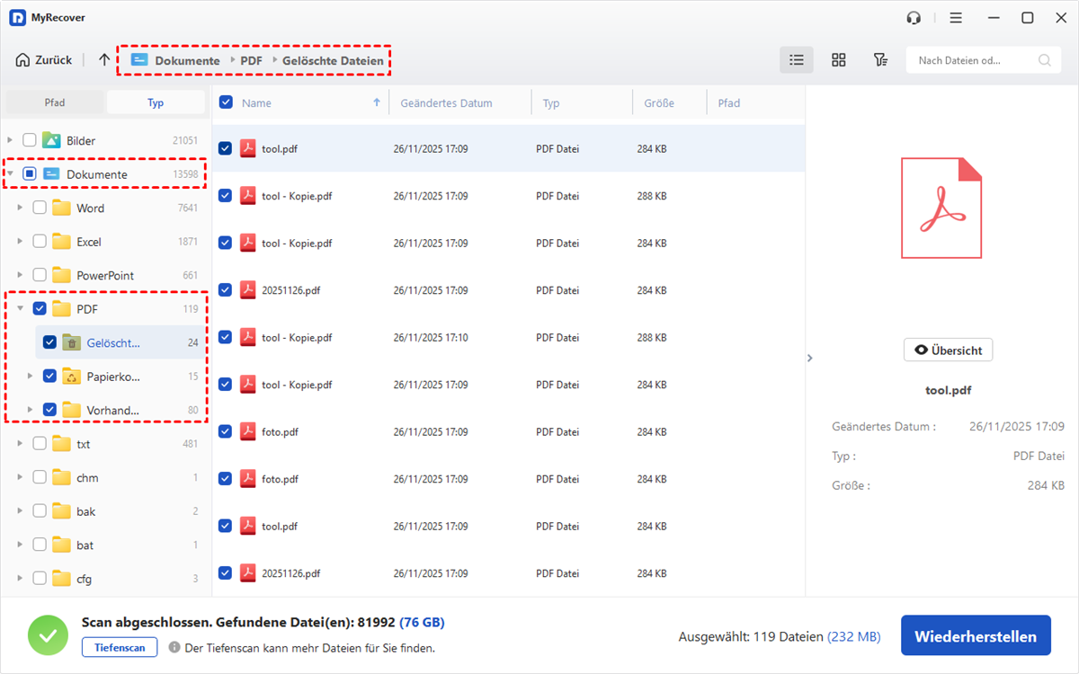The height and width of the screenshot is (674, 1079).
Task: Check the Bilder category checkbox
Action: (x=30, y=140)
